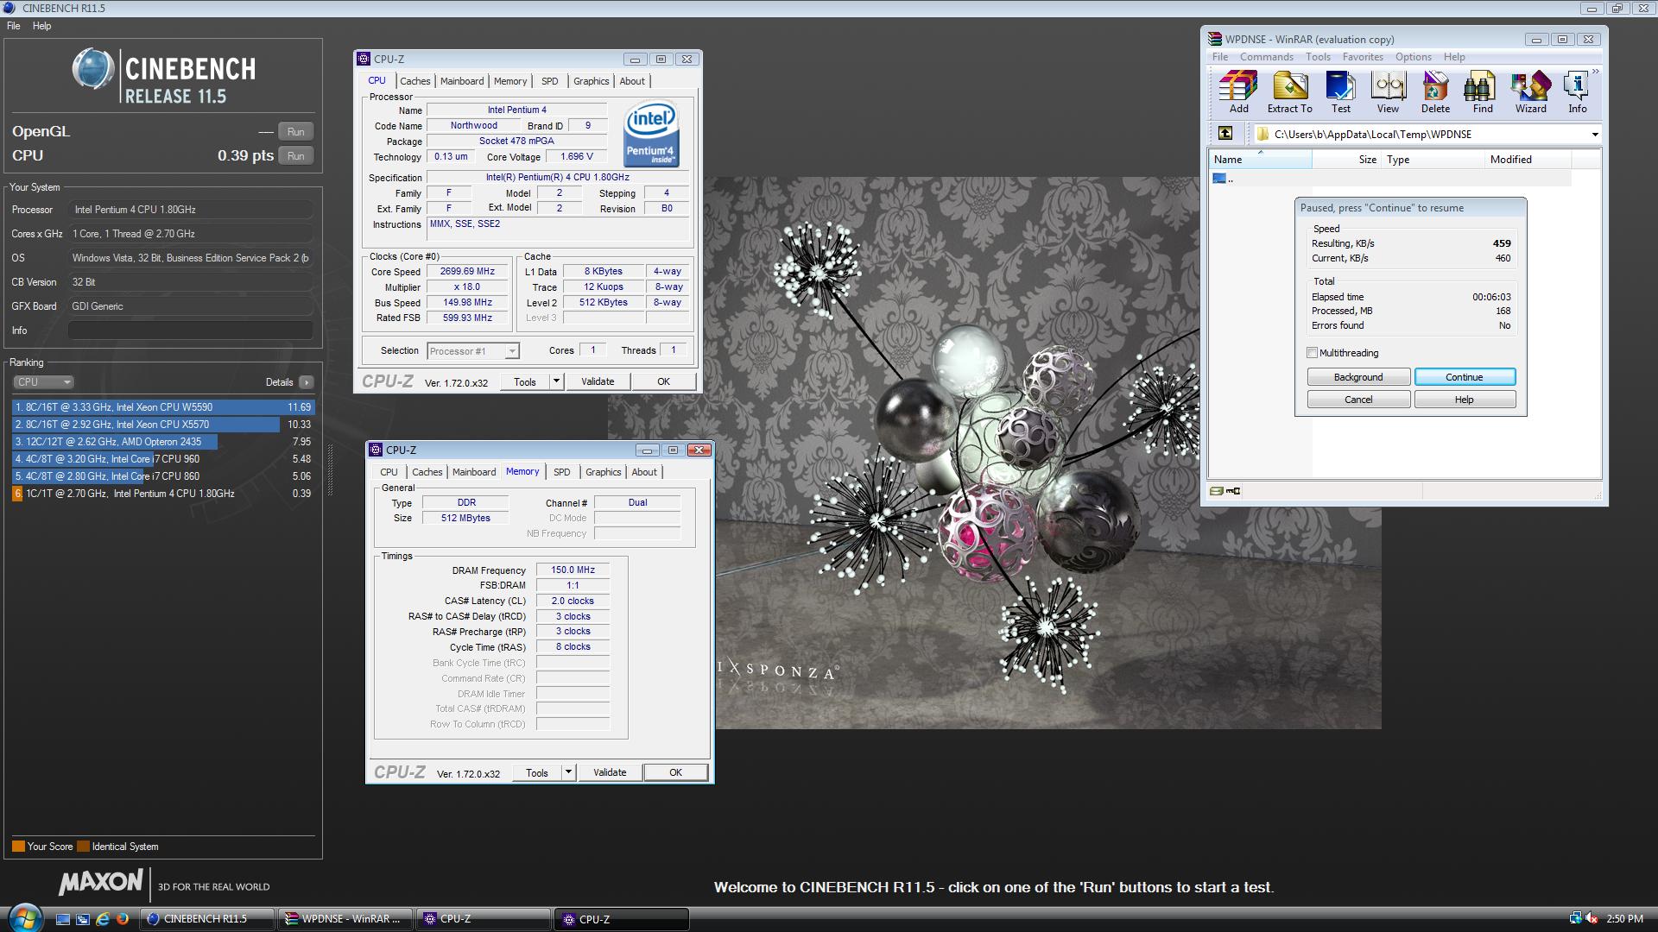1658x932 pixels.
Task: Click the orange rank 6 marker in Ranking
Action: click(17, 494)
